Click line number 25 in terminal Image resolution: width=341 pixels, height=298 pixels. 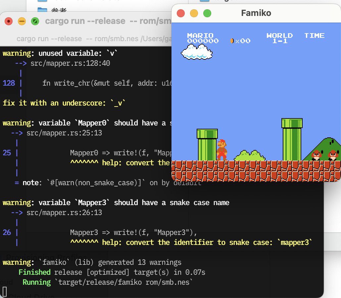pos(7,153)
